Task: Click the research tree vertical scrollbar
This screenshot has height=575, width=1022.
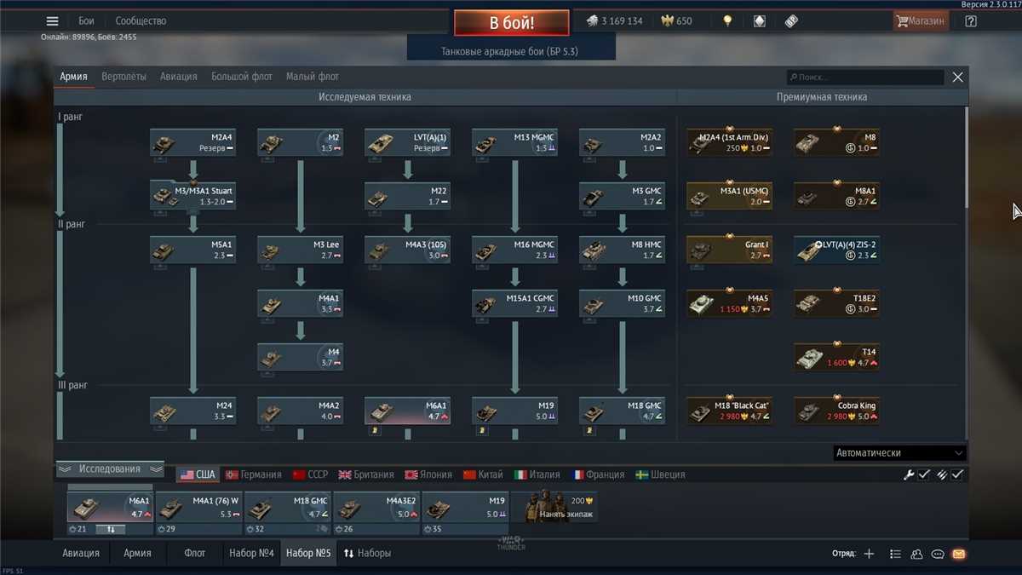Action: point(967,158)
